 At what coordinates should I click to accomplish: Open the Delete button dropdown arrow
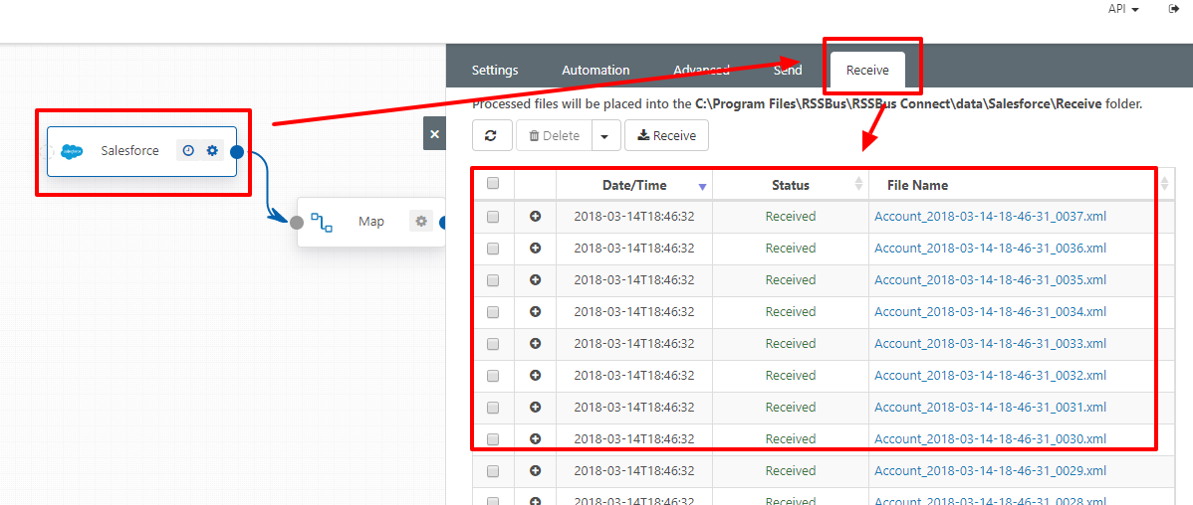tap(604, 136)
